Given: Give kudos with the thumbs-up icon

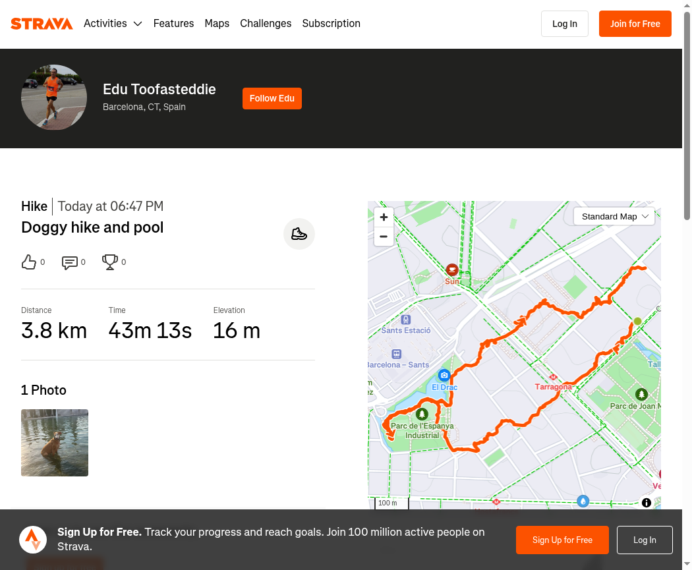Looking at the screenshot, I should coord(29,262).
